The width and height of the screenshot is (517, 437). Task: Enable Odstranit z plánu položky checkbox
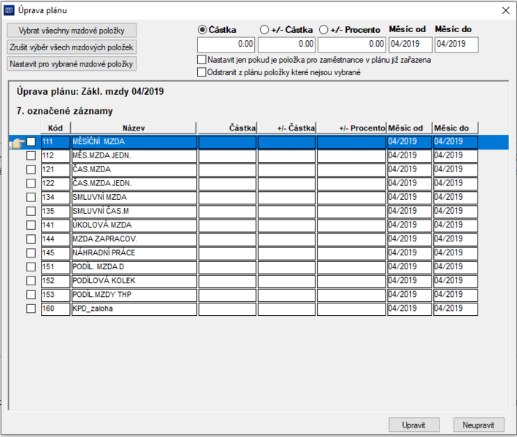[202, 72]
